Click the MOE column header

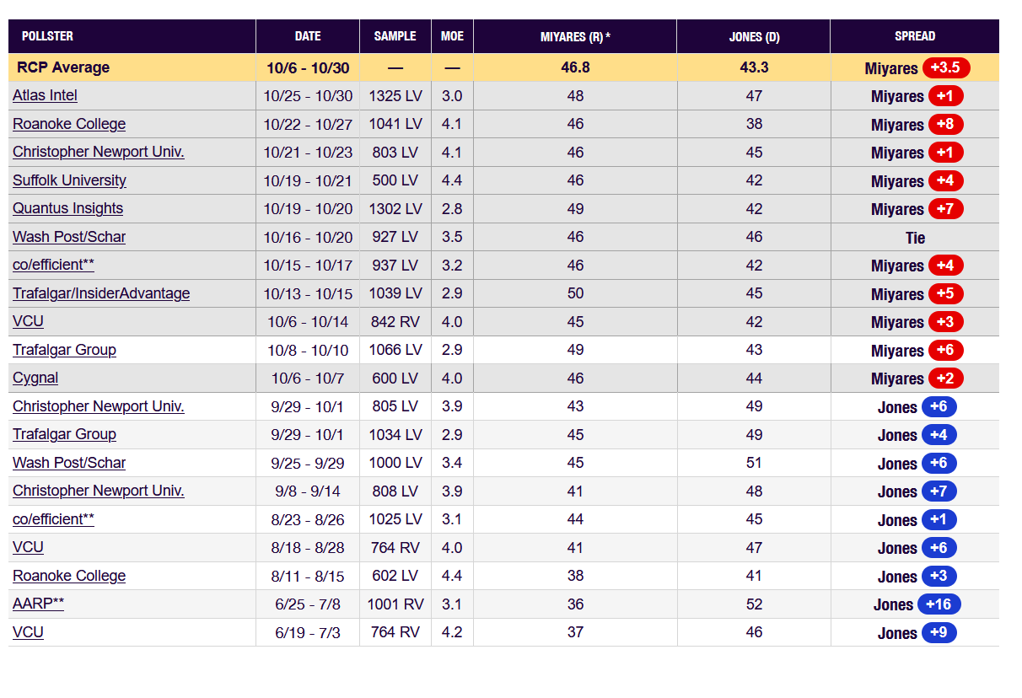pos(452,36)
